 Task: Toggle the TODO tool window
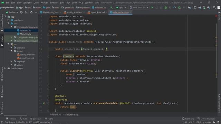pyautogui.click(x=49, y=119)
